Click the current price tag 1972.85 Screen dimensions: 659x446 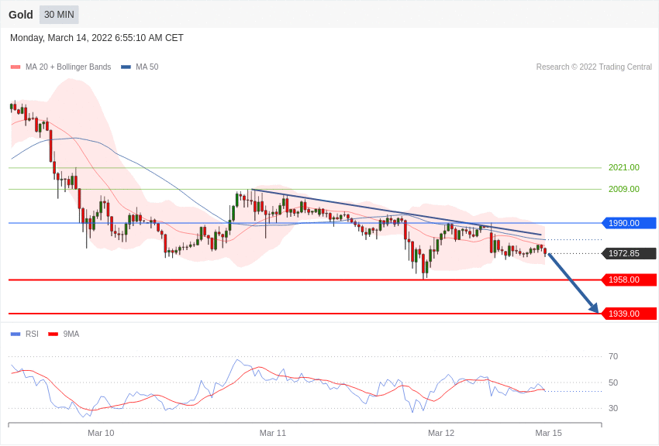[x=630, y=253]
